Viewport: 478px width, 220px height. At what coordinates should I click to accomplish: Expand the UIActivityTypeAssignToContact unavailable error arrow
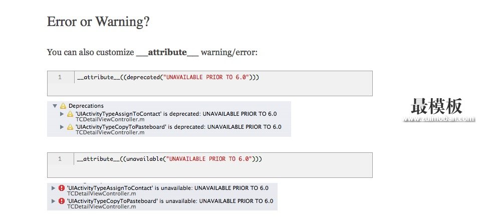point(54,188)
